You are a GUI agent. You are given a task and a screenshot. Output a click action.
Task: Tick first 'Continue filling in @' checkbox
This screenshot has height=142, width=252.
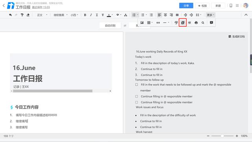pyautogui.click(x=137, y=96)
